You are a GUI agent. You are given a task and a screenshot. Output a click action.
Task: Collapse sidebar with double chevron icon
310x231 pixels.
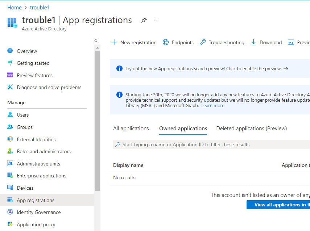(96, 41)
